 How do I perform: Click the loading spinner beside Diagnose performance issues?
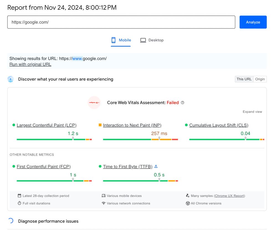[x=11, y=221]
